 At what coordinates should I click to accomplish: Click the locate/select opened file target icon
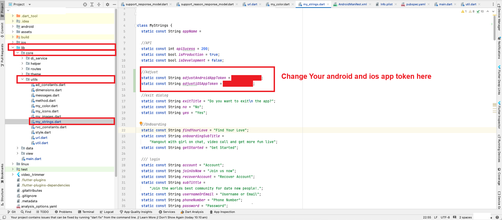point(85,4)
